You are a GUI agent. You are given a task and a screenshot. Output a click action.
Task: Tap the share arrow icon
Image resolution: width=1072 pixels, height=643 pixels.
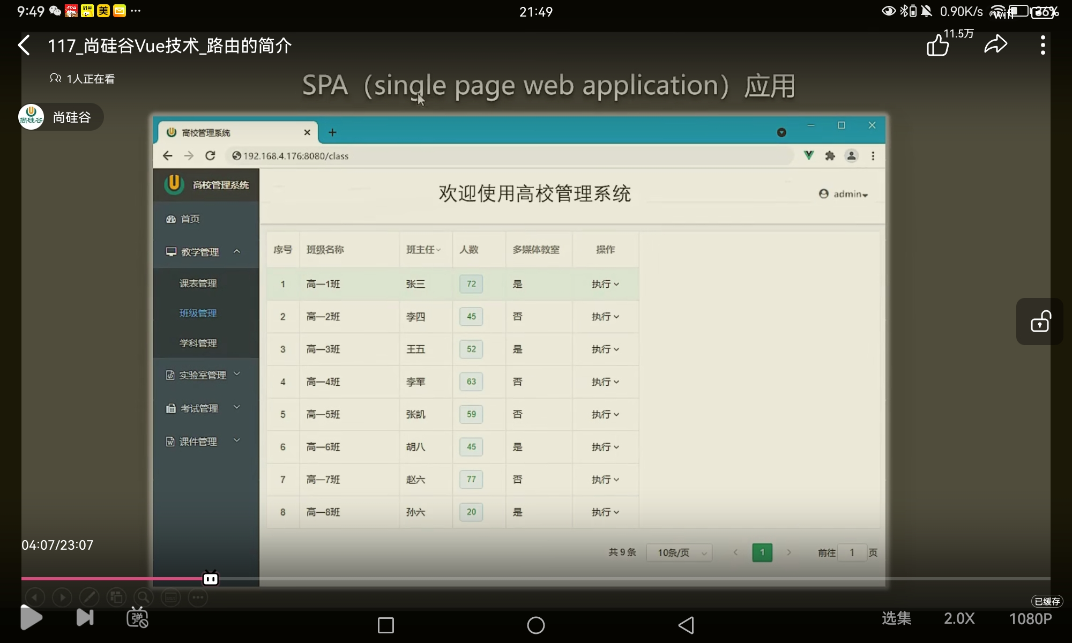[x=996, y=44]
